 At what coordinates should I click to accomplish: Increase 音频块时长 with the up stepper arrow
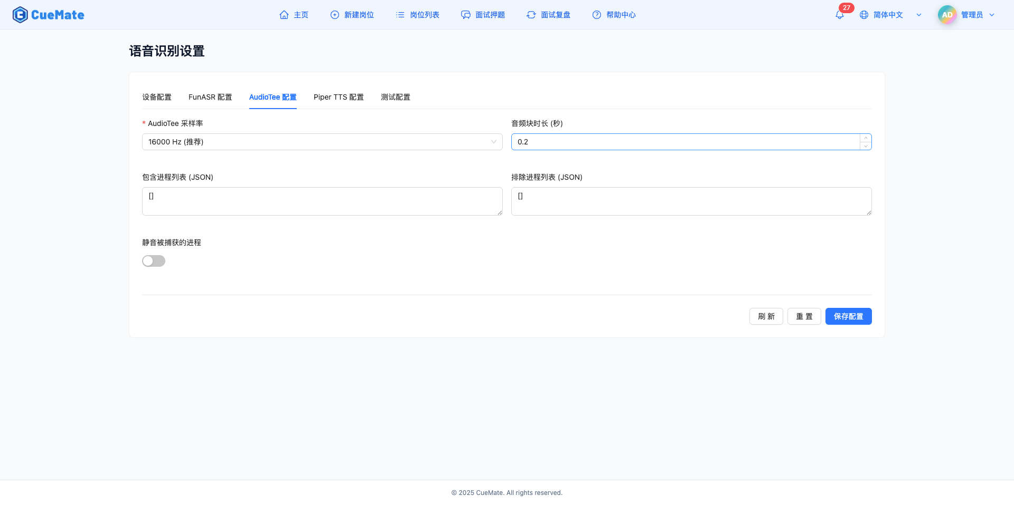[866, 138]
